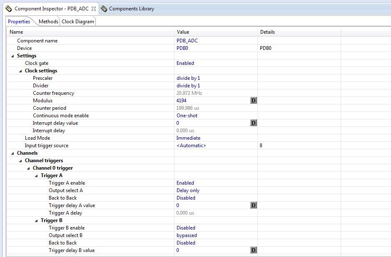The height and width of the screenshot is (257, 391).
Task: Select the Prescaler row label
Action: [x=42, y=78]
